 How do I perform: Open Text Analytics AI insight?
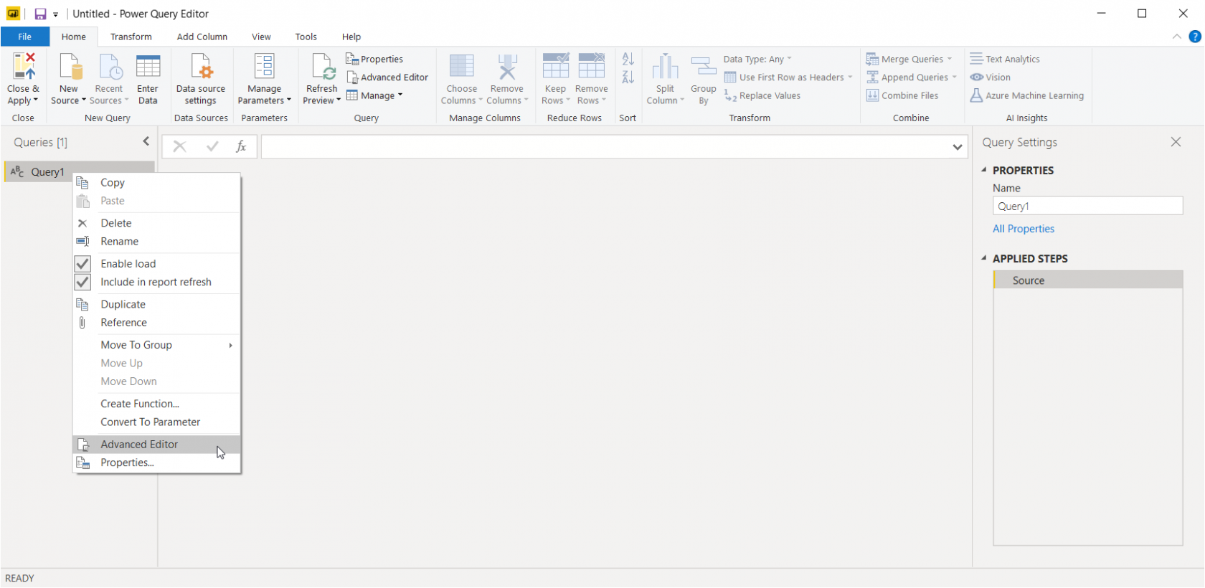click(x=1005, y=59)
